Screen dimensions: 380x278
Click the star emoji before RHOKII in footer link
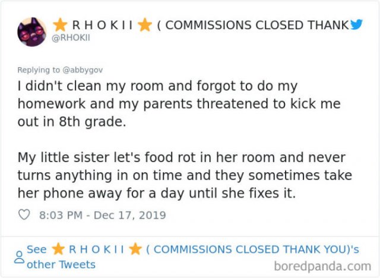point(58,249)
